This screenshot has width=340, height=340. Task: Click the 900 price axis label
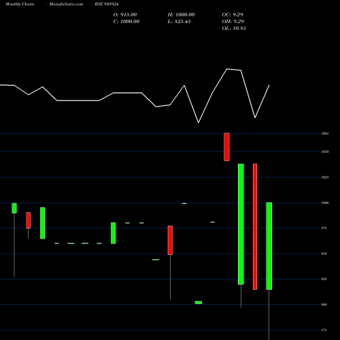click(x=324, y=305)
